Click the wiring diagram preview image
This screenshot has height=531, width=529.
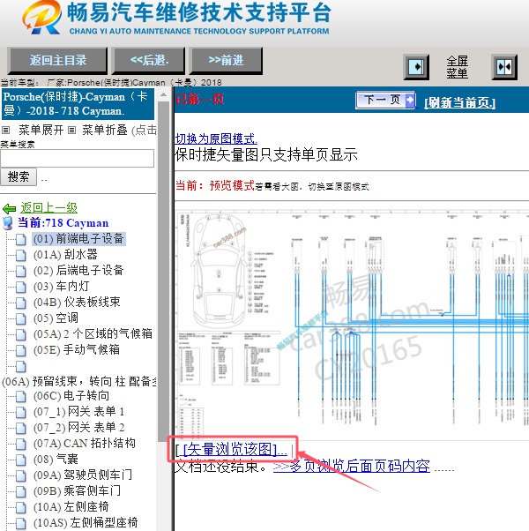click(x=352, y=325)
